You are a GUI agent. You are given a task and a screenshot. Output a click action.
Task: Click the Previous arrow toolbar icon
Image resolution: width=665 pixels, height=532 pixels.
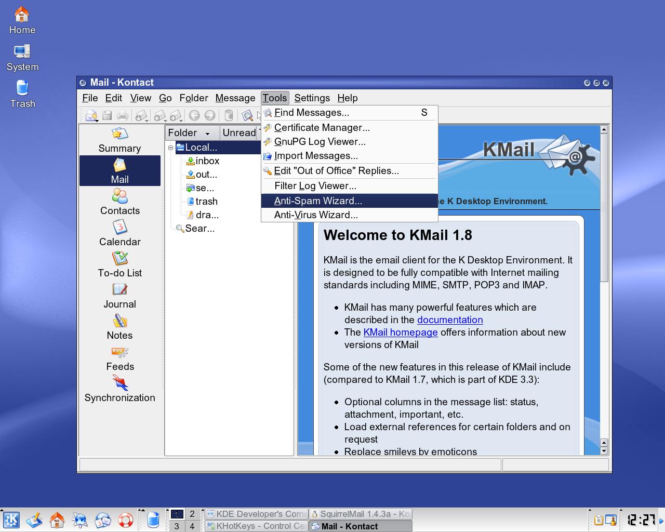(194, 115)
